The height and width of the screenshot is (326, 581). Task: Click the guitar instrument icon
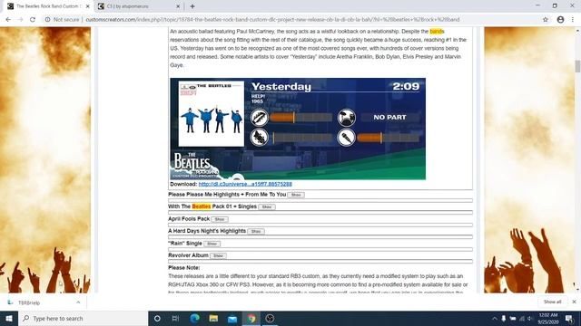[x=259, y=118]
